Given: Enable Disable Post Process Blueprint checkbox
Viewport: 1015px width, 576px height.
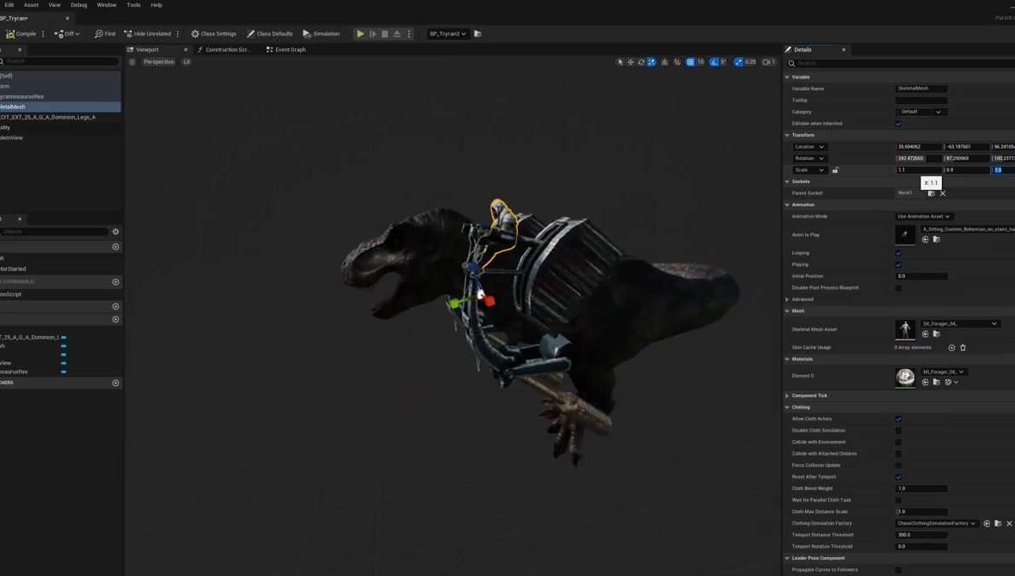Looking at the screenshot, I should click(x=899, y=288).
